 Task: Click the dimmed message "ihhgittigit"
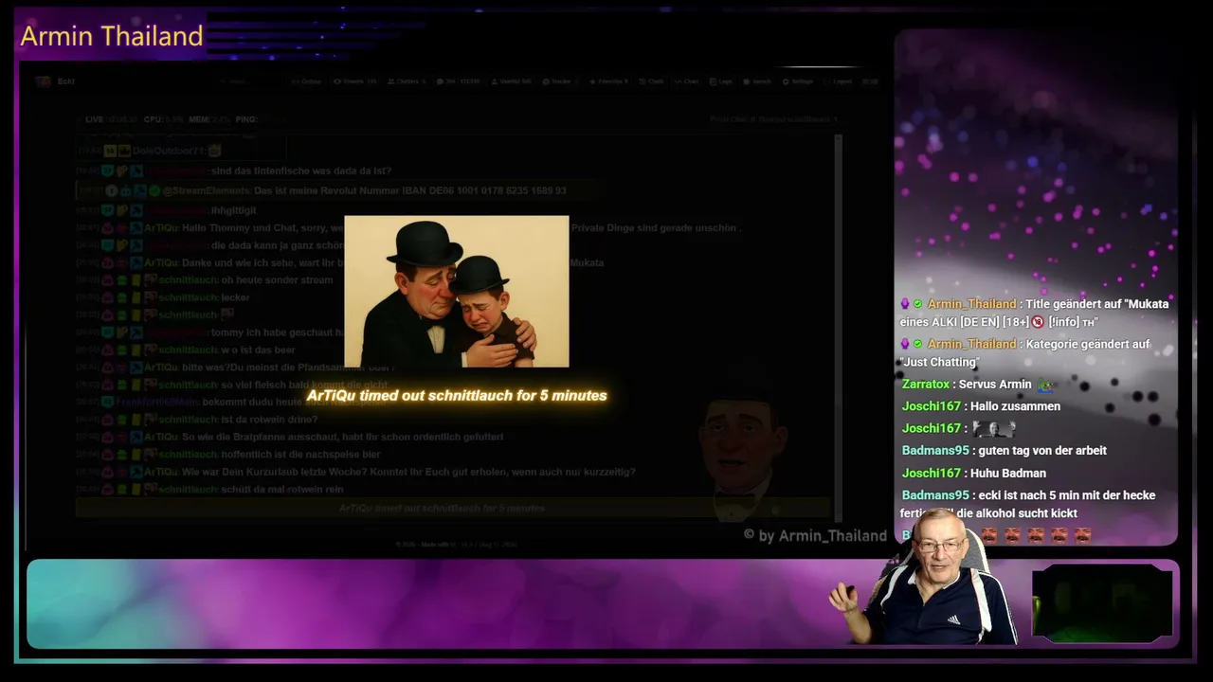234,210
